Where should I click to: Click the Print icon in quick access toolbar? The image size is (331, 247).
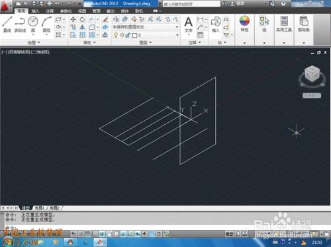tap(50, 3)
